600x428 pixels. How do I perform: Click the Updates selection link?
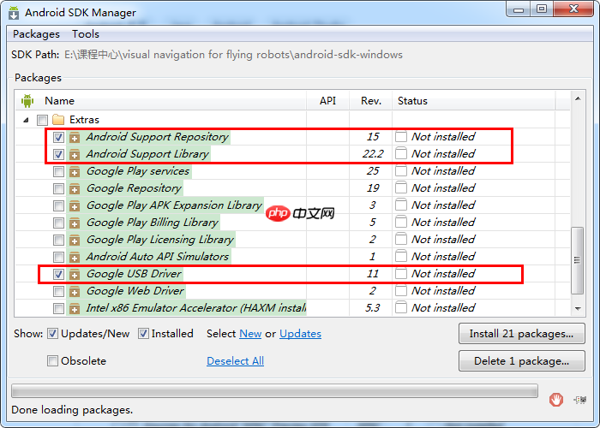pos(300,334)
